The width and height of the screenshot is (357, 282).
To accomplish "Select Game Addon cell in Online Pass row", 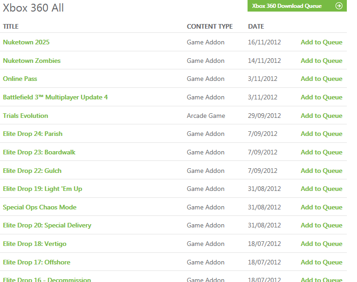I will pos(206,79).
